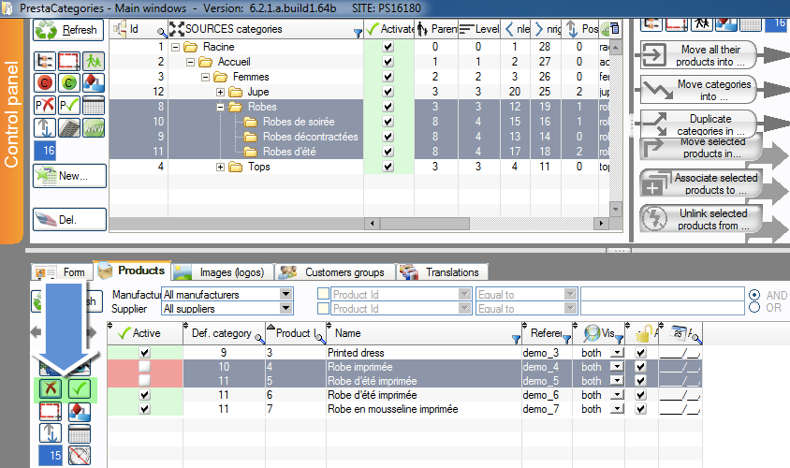The height and width of the screenshot is (468, 790).
Task: Uncheck the Activated checkbox for Racine category
Action: (388, 47)
